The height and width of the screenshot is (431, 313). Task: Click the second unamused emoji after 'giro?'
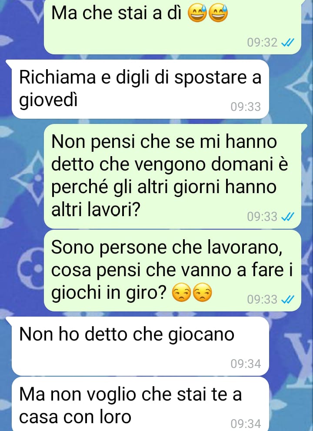click(x=203, y=292)
